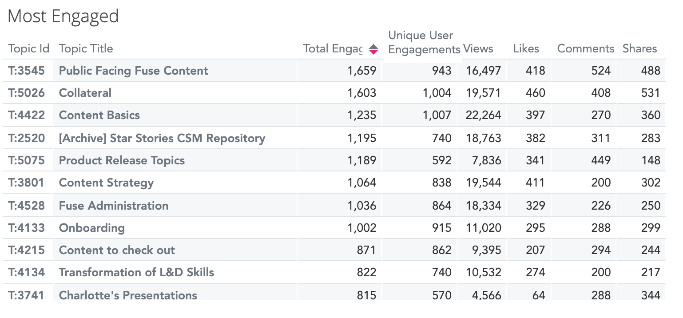
Task: Click the Most Engaged widget title
Action: pyautogui.click(x=63, y=16)
